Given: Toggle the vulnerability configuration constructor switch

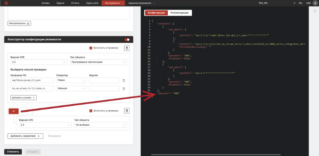Looking at the screenshot, I should [127, 39].
